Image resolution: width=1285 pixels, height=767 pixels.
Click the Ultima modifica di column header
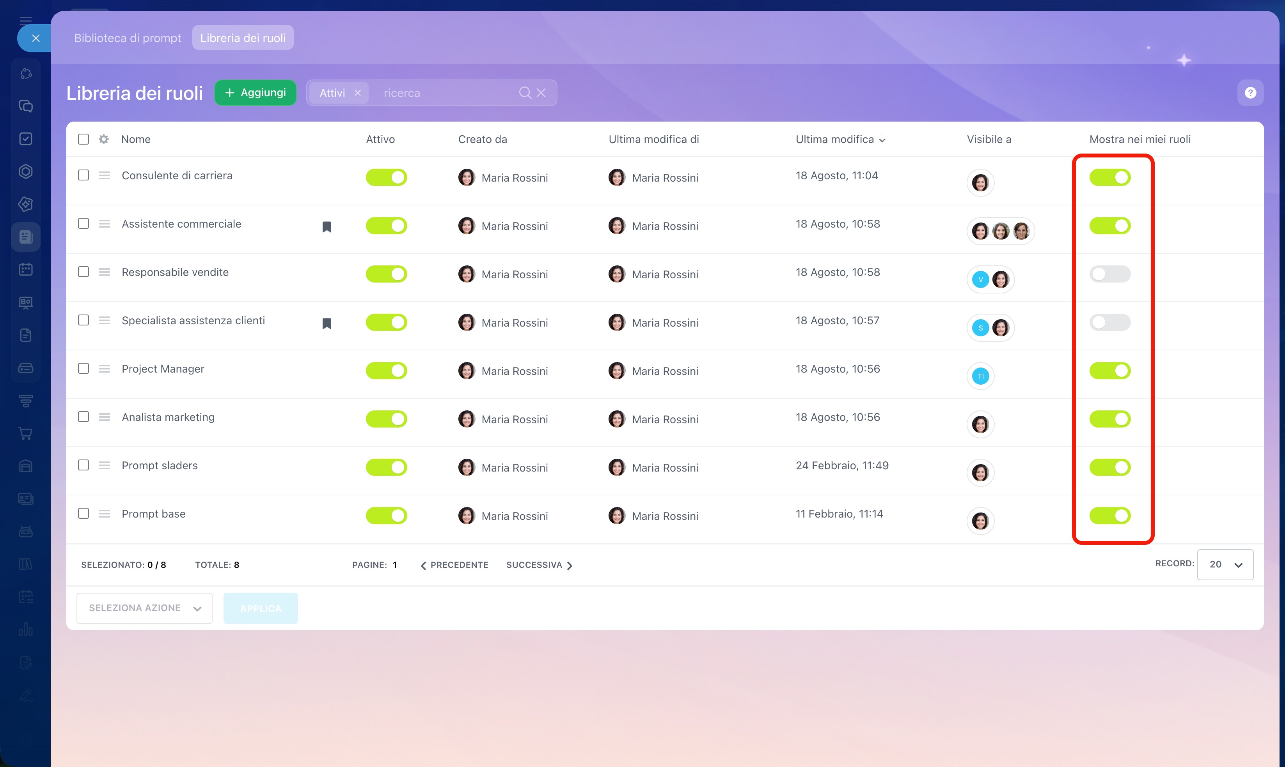(x=654, y=139)
